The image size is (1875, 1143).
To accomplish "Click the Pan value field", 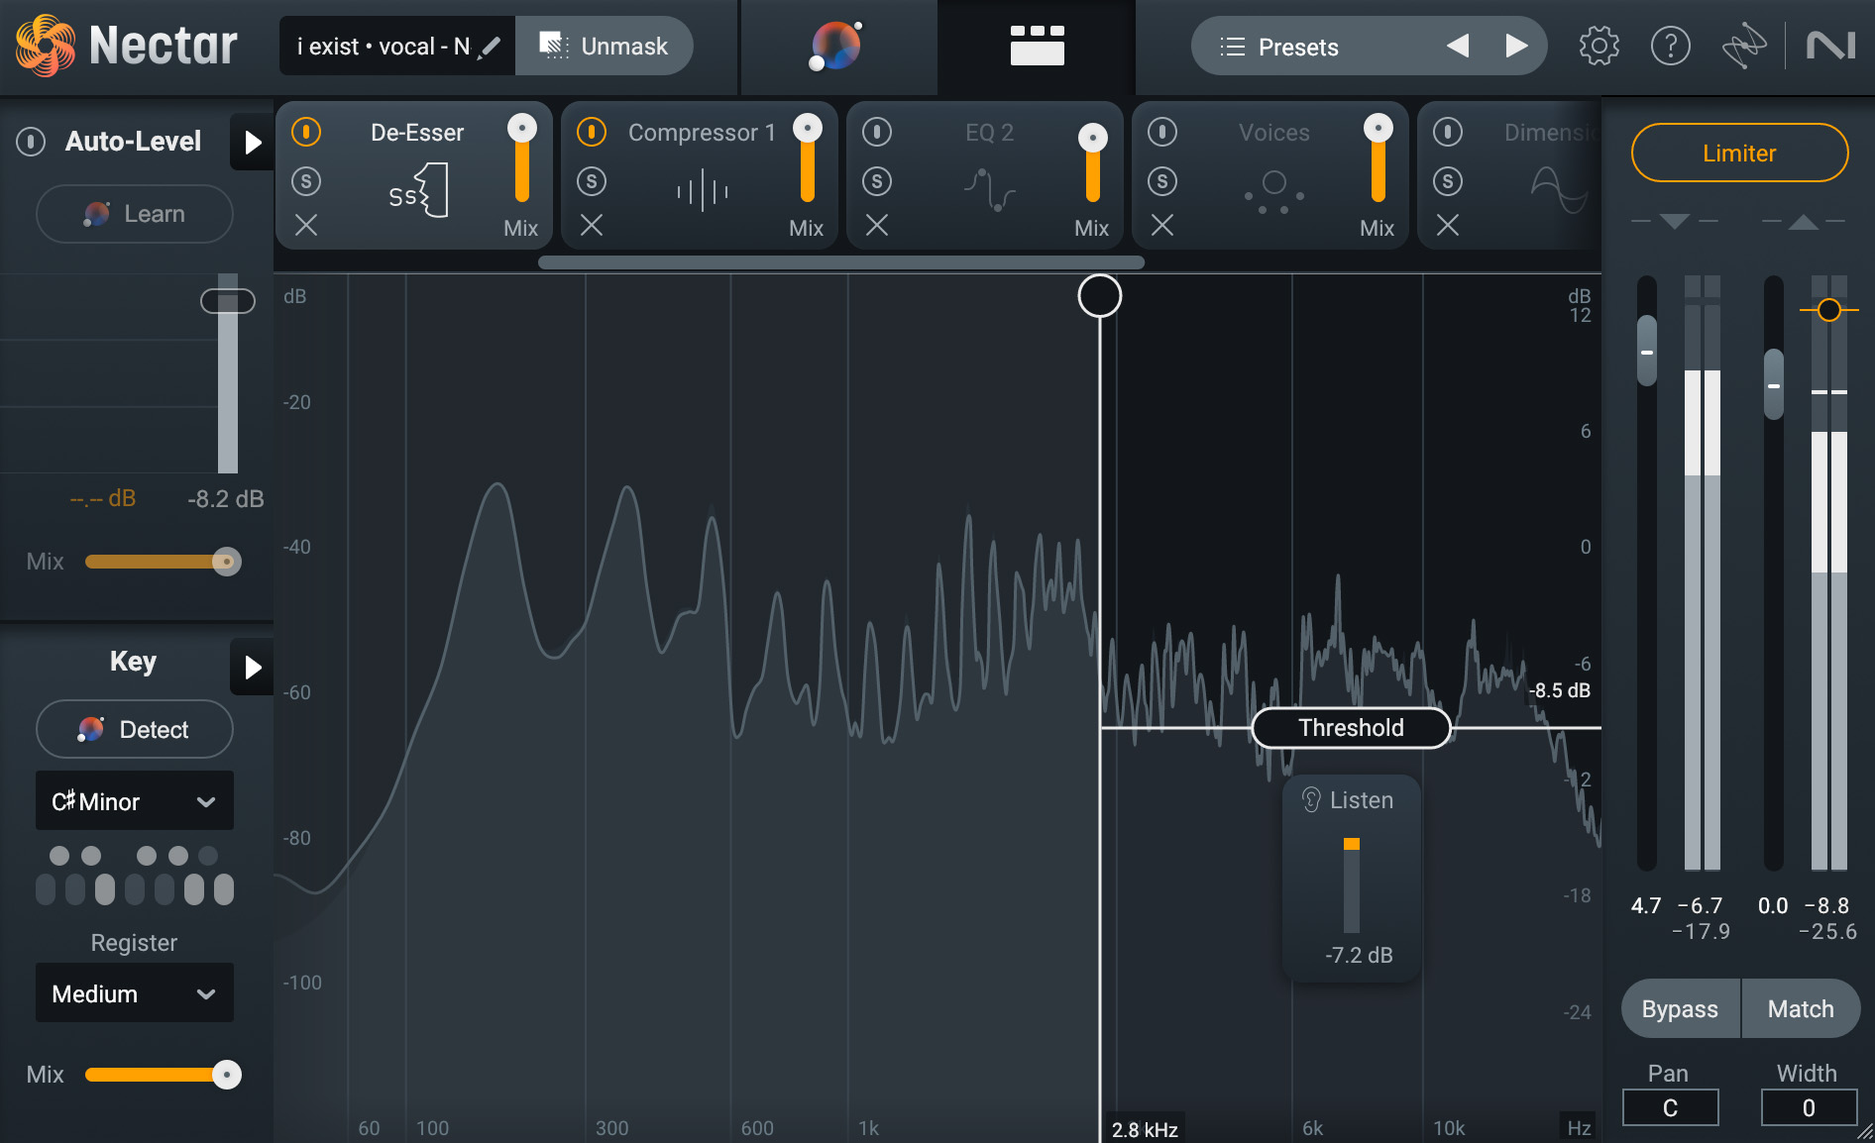I will 1670,1107.
